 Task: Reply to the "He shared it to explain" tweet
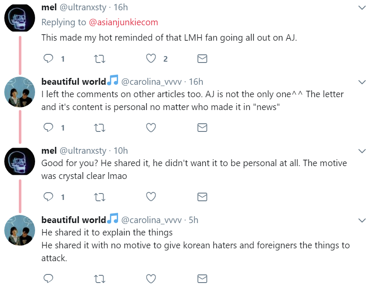click(49, 279)
